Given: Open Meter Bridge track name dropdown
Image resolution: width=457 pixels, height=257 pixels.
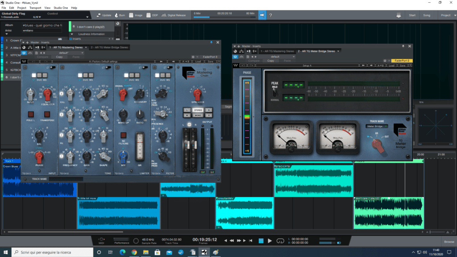Looking at the screenshot, I should click(377, 126).
